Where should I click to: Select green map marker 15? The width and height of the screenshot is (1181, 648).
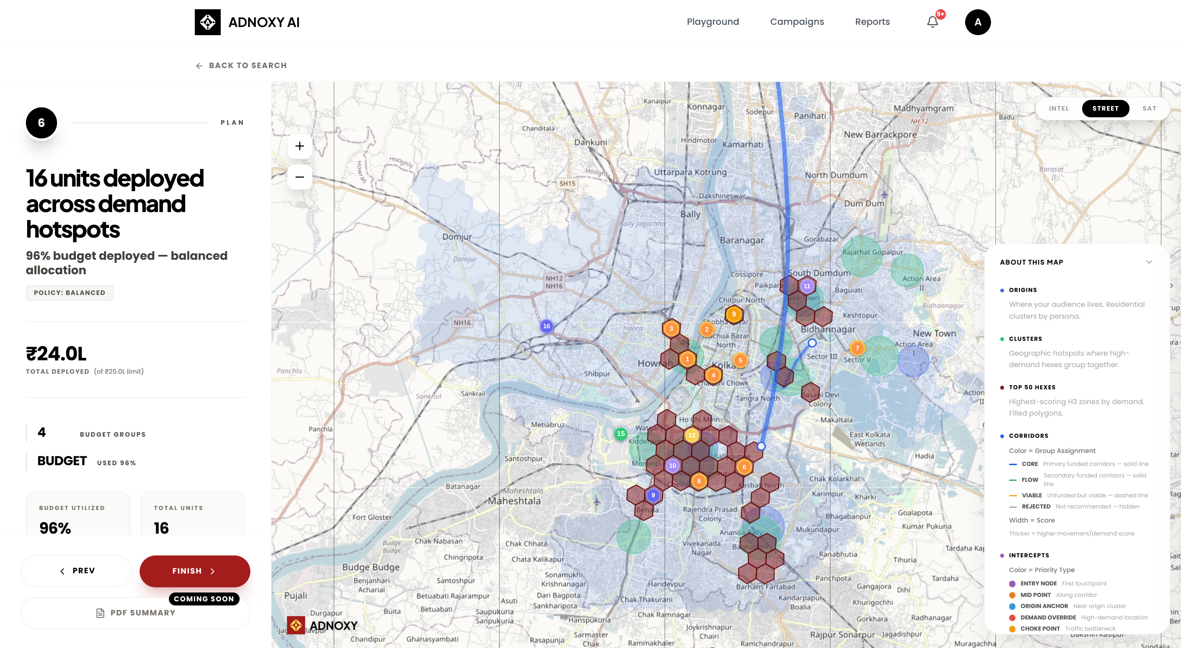click(x=620, y=433)
